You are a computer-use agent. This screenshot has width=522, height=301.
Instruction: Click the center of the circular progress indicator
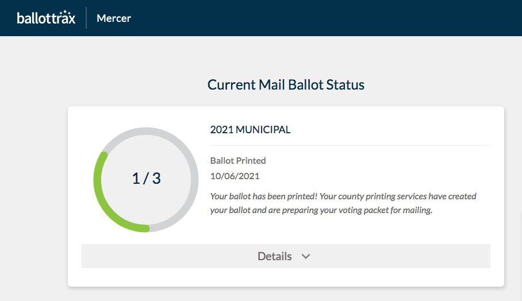click(x=146, y=180)
